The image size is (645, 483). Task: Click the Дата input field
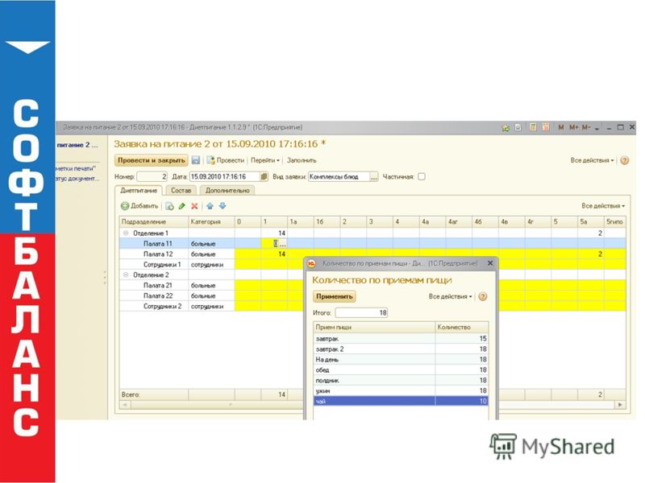pos(225,176)
